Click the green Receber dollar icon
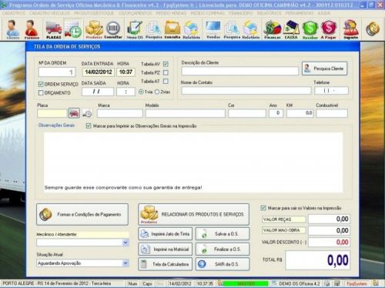The width and height of the screenshot is (385, 288). (310, 30)
